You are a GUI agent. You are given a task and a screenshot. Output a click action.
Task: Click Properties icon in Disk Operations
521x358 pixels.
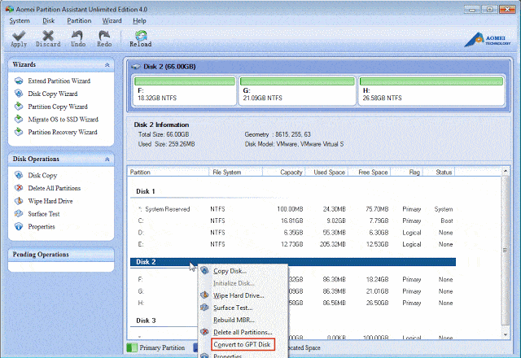tap(19, 226)
